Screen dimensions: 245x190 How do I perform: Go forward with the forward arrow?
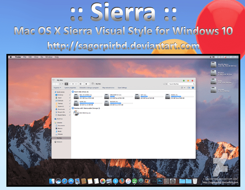click(x=57, y=84)
